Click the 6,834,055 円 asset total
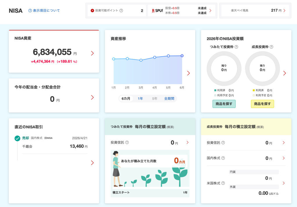297x207 pixels. pos(55,52)
